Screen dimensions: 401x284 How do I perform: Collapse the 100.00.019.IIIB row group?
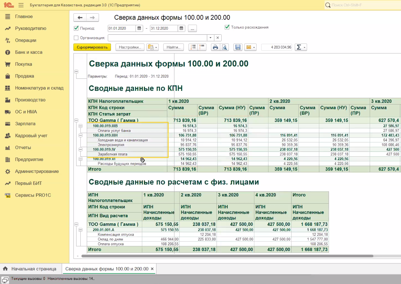[x=80, y=126]
